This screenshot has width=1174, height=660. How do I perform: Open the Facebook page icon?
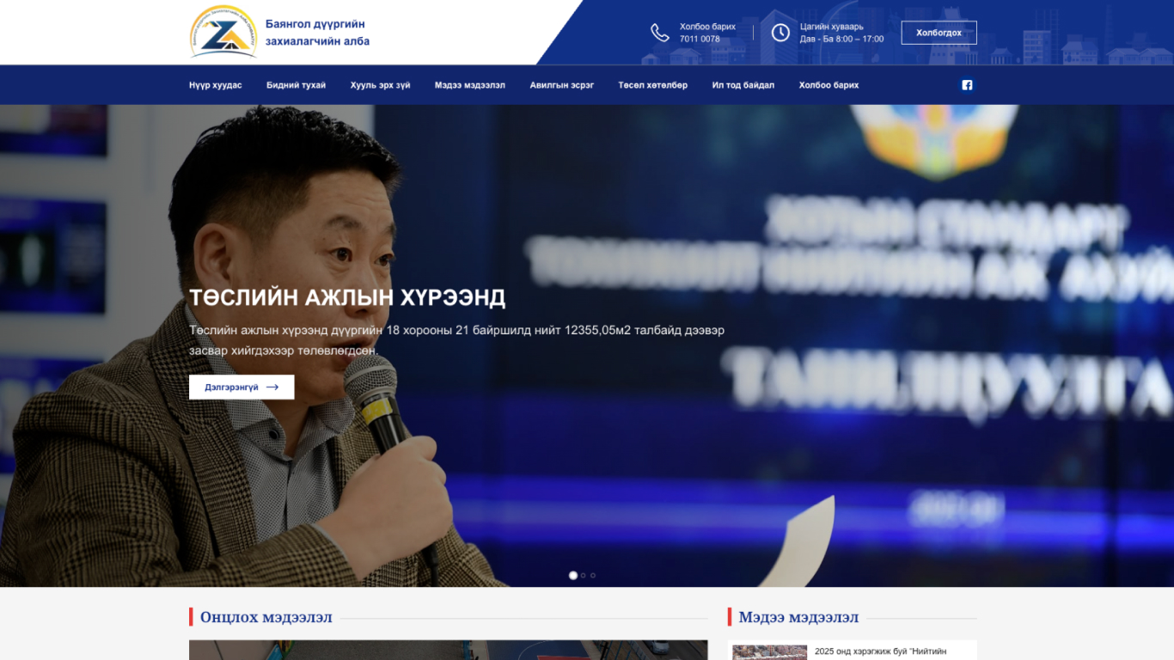967,85
